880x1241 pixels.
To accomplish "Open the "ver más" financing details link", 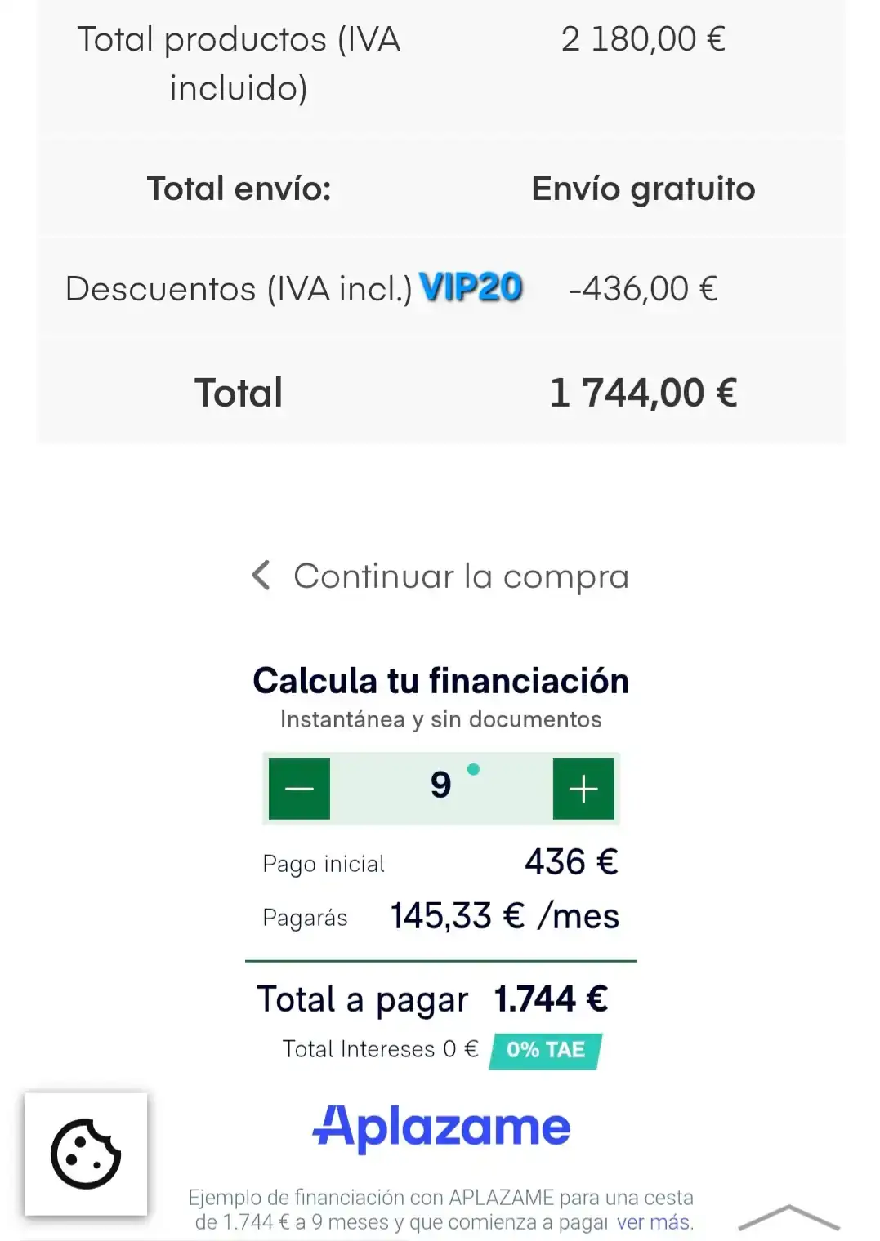I will tap(654, 1222).
